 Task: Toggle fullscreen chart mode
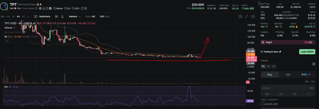pyautogui.click(x=247, y=16)
